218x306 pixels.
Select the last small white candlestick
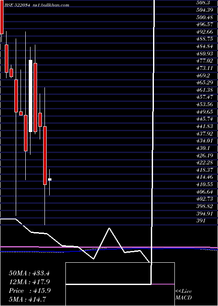[50, 179]
